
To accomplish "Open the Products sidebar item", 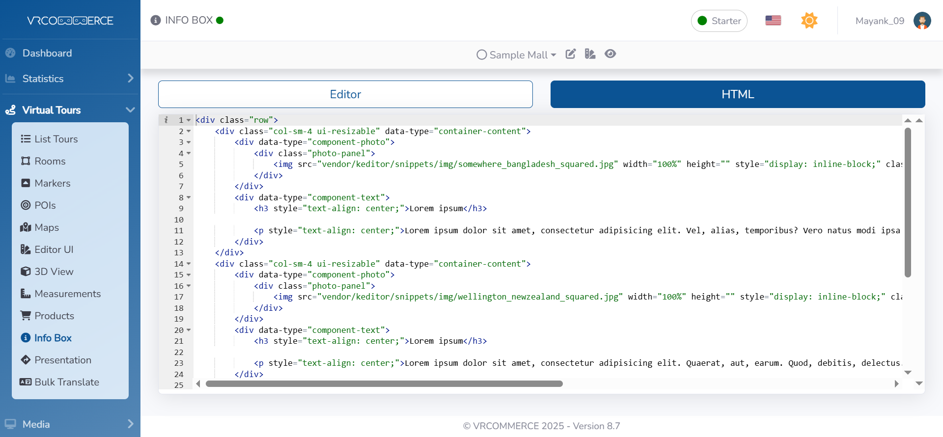I will coord(54,316).
